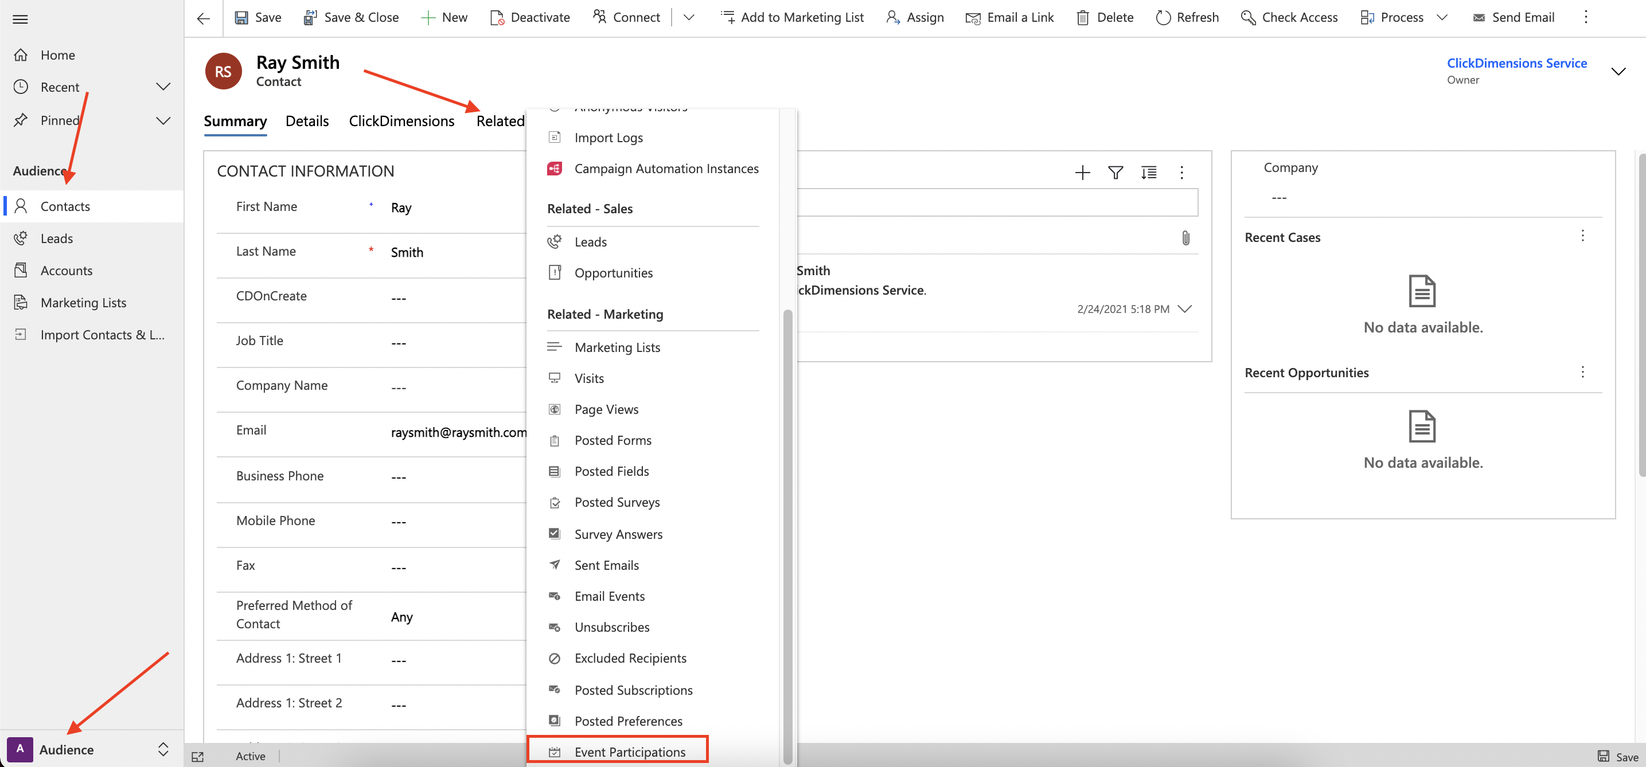
Task: Expand the Pinned section chevron
Action: coord(163,120)
